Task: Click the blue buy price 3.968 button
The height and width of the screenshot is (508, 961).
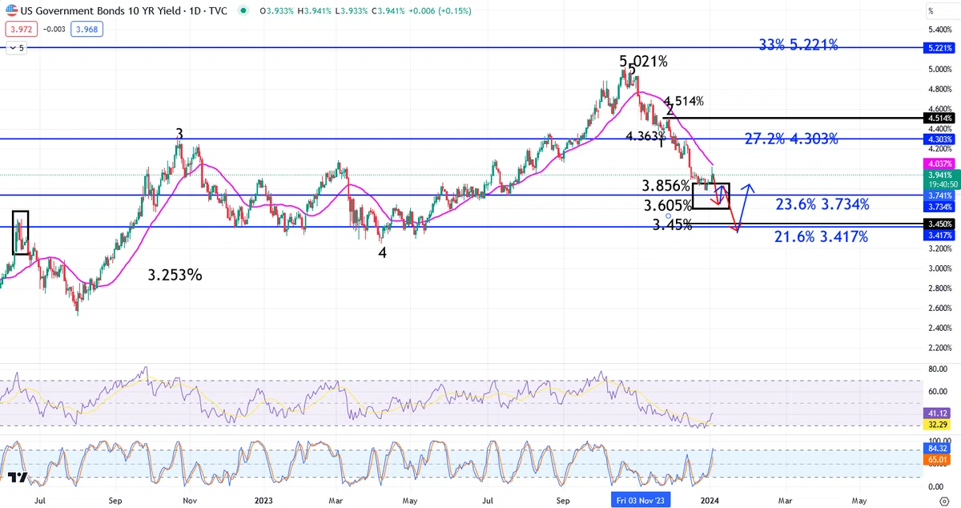Action: 86,30
